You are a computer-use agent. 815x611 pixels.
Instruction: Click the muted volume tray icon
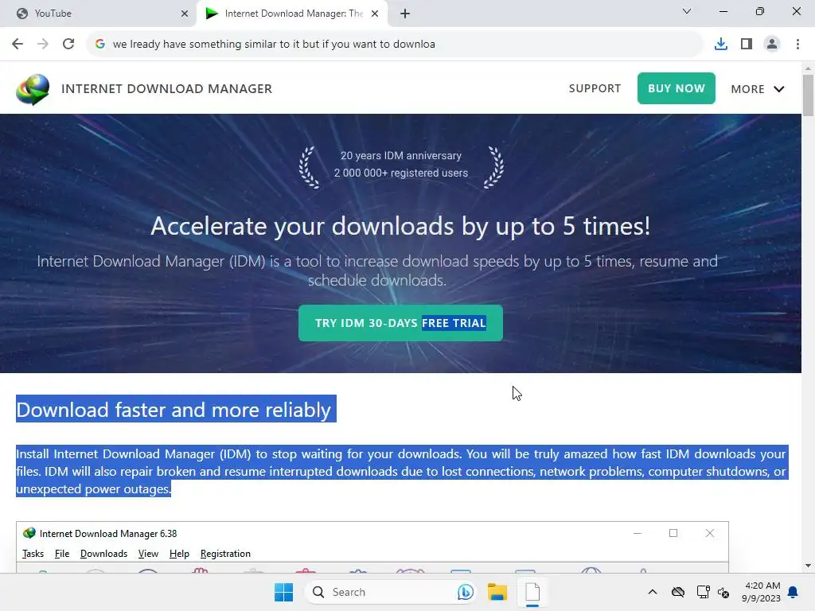pos(723,592)
